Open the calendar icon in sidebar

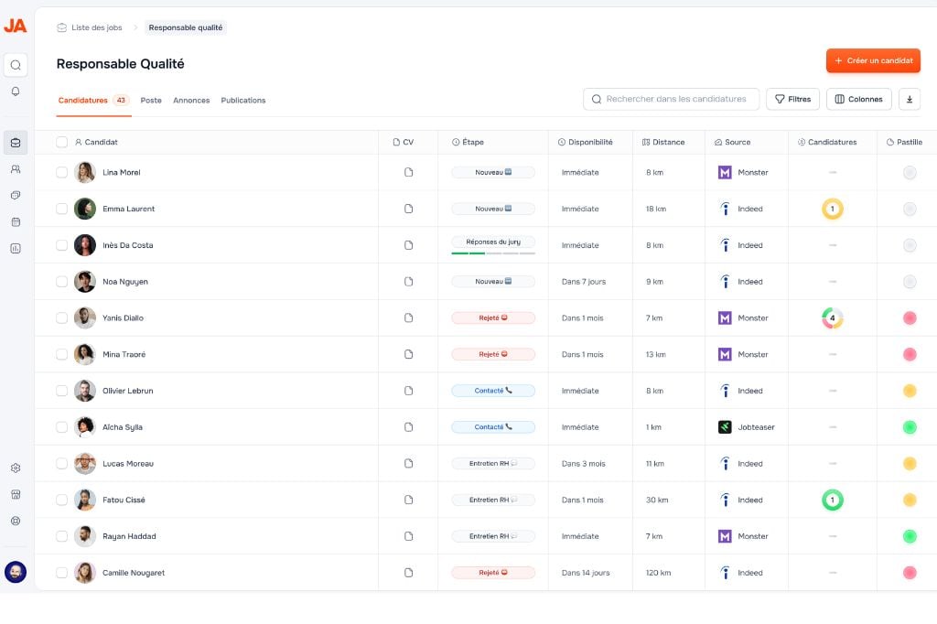16,221
